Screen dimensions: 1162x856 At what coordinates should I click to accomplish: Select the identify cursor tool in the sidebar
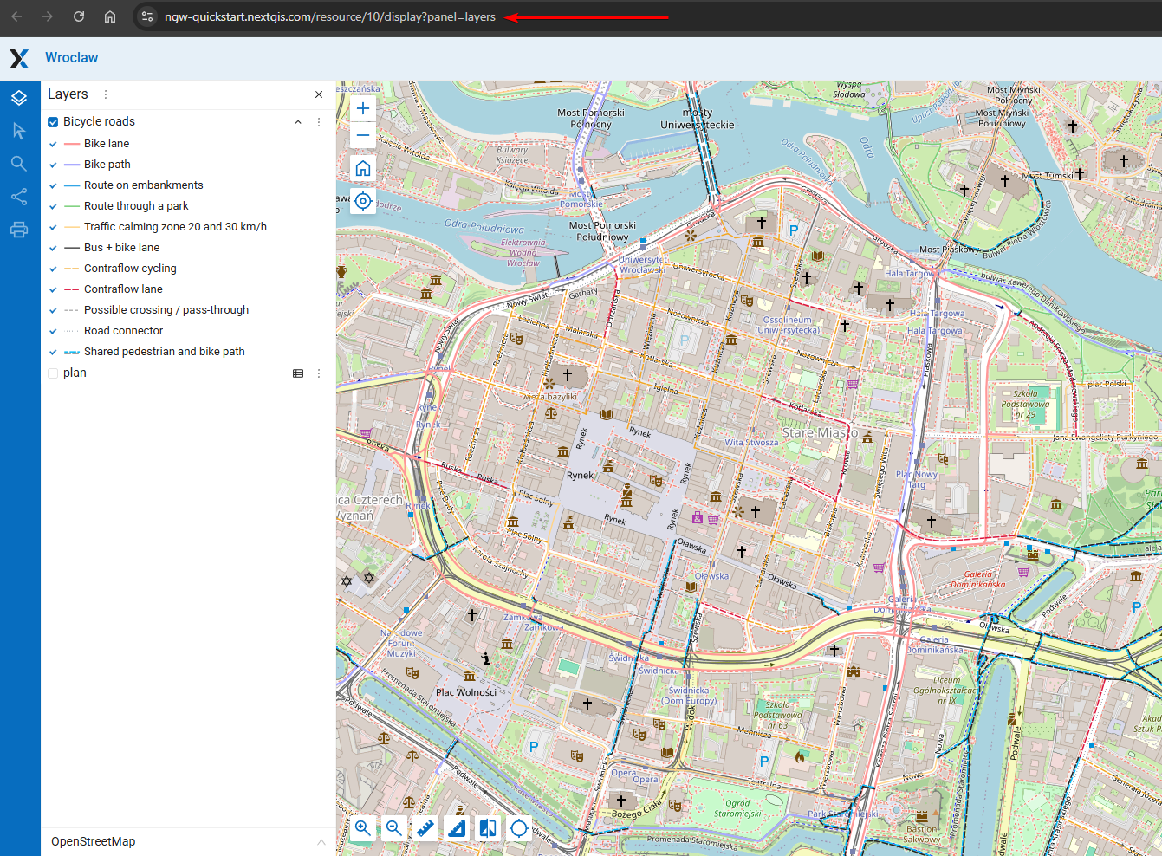pos(19,131)
